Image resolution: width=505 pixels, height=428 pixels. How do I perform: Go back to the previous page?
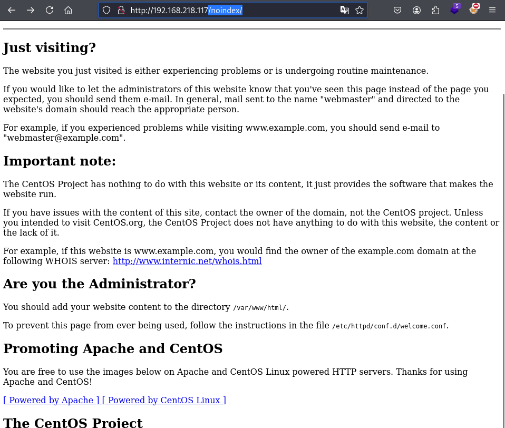point(12,11)
